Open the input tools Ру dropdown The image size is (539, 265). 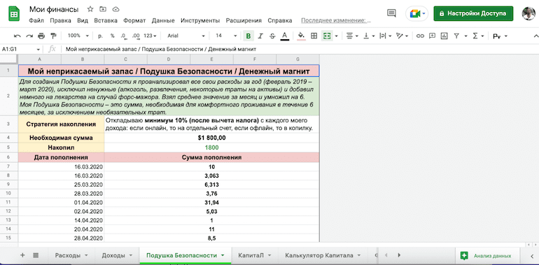click(500, 36)
